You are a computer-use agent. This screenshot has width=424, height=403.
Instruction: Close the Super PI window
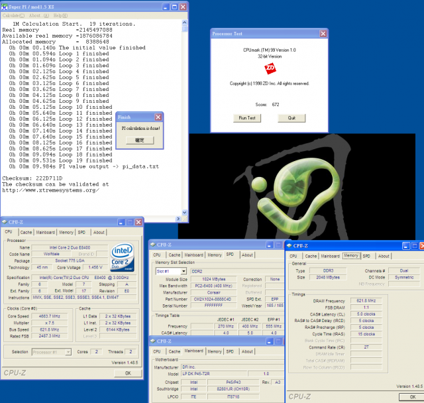coord(183,7)
